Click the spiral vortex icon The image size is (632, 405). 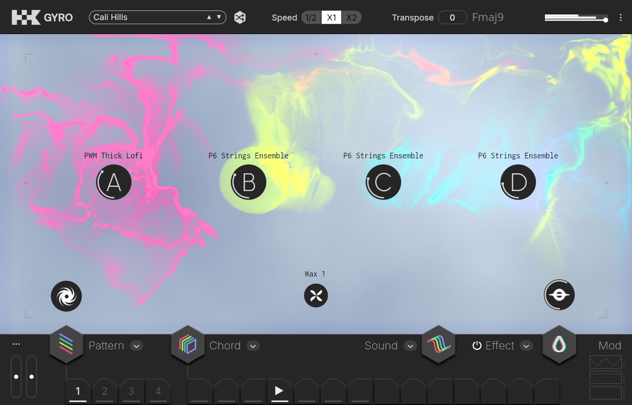pyautogui.click(x=66, y=296)
